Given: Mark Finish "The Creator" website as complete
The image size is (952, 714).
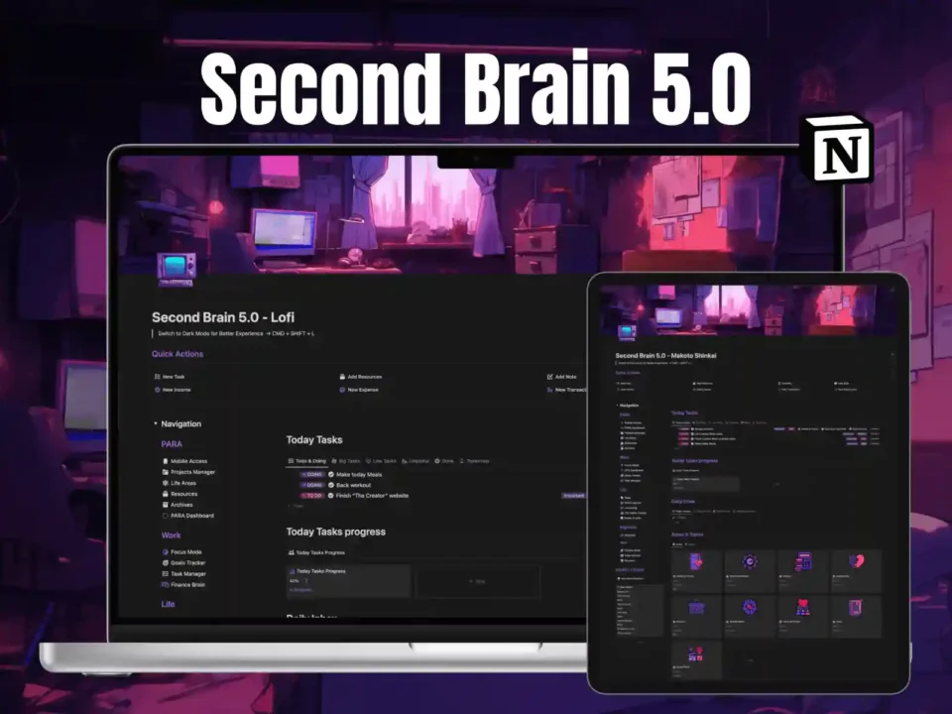Looking at the screenshot, I should coord(331,495).
